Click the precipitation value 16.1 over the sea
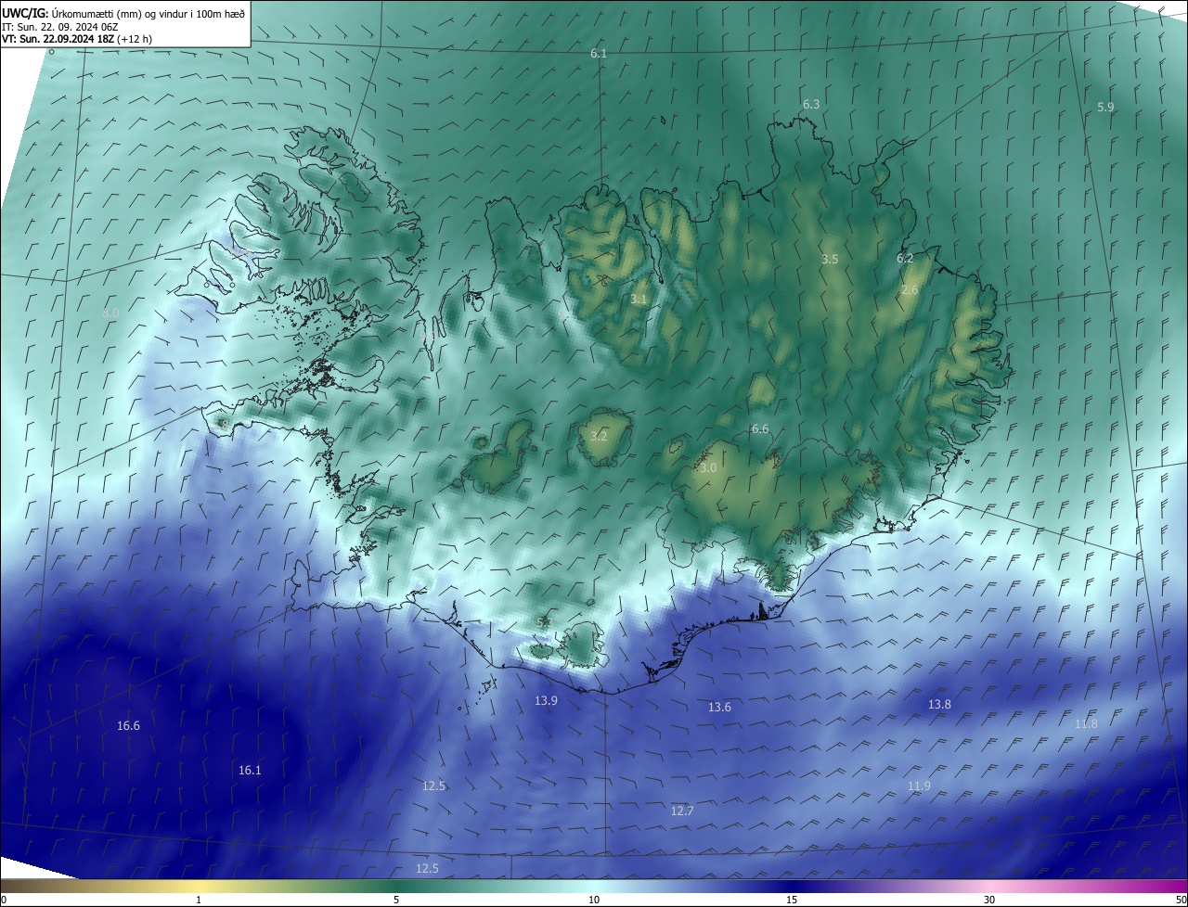 coord(250,771)
